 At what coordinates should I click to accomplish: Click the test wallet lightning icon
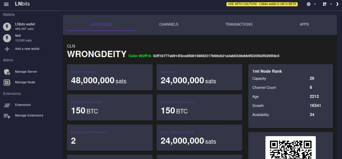click(x=7, y=38)
